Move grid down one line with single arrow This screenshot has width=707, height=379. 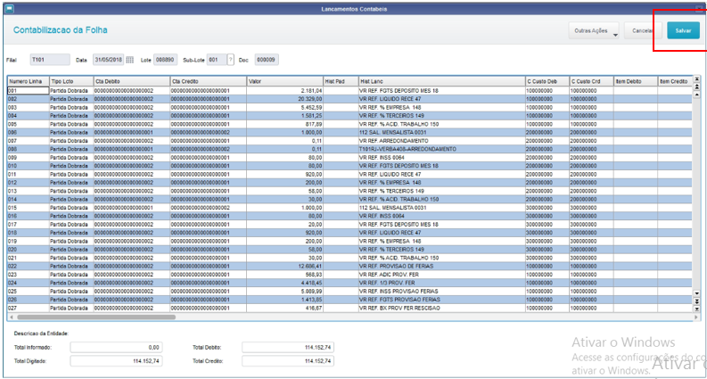tap(696, 292)
